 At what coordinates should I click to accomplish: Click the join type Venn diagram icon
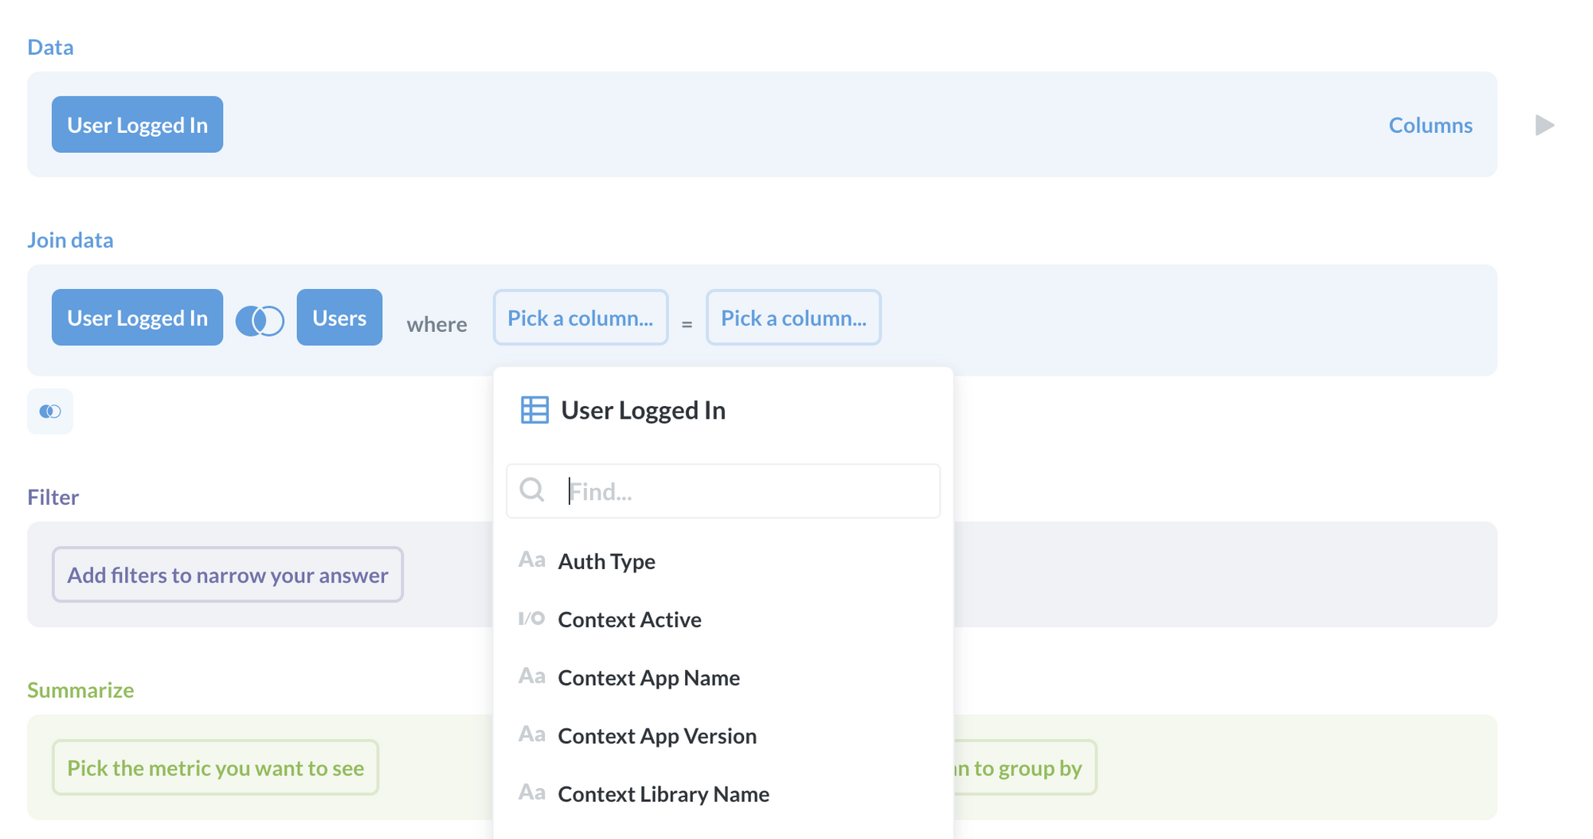[x=260, y=320]
